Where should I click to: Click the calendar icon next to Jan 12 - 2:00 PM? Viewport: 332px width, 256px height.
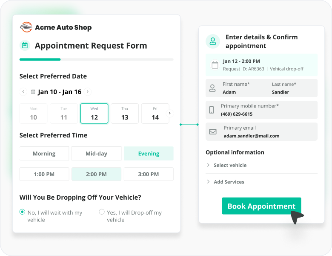pos(215,65)
